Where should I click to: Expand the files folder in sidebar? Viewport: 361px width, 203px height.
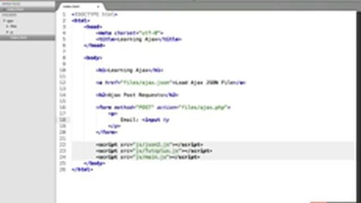tap(7, 27)
